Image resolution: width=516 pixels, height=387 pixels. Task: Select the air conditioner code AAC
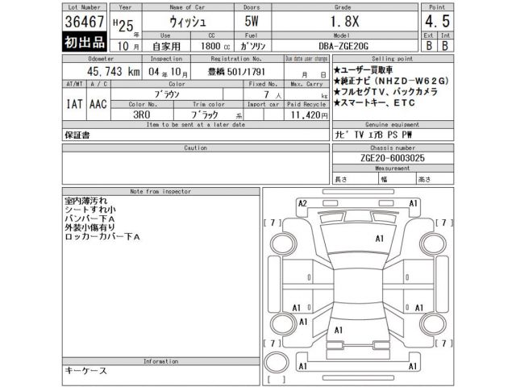coord(98,104)
